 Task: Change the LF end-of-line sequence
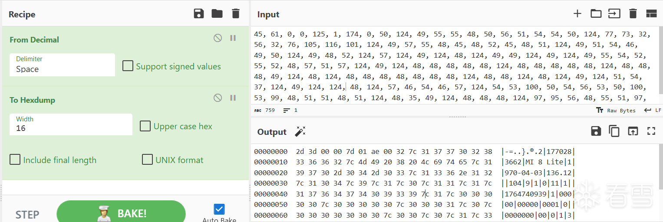click(x=653, y=111)
